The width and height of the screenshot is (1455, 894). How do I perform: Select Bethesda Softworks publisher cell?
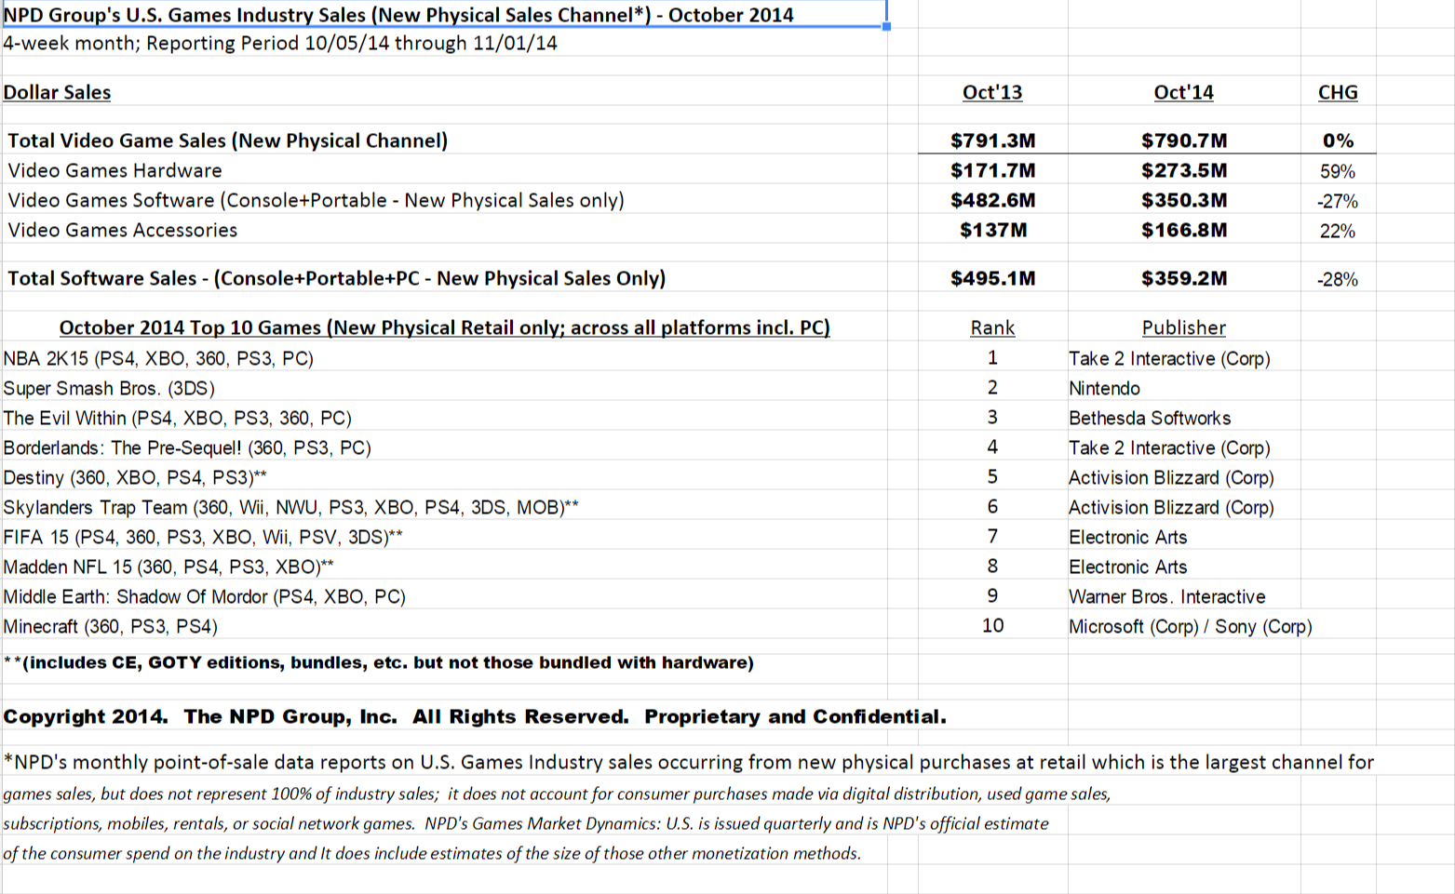coord(1150,418)
